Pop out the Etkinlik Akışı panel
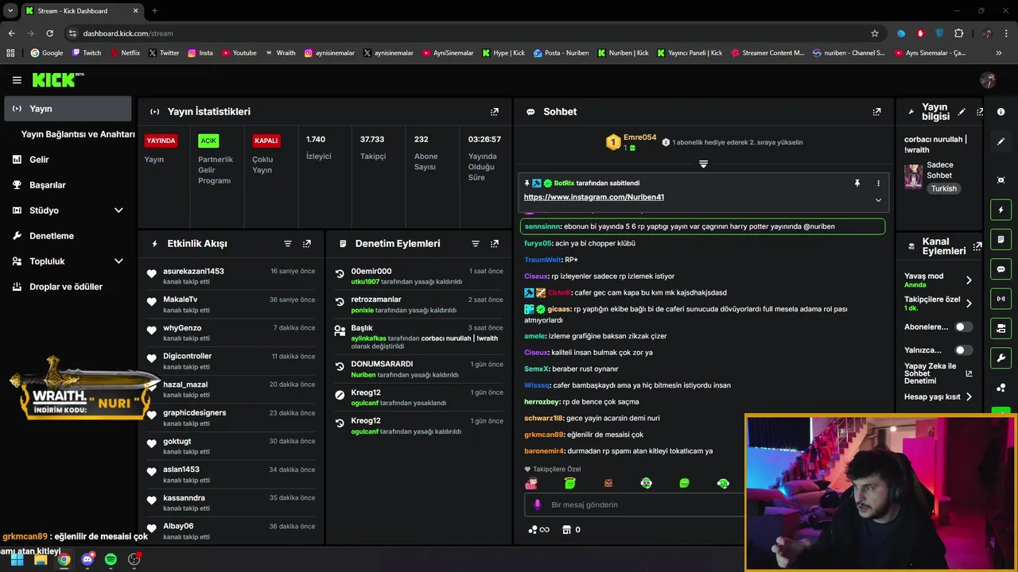1018x572 pixels. (x=307, y=244)
